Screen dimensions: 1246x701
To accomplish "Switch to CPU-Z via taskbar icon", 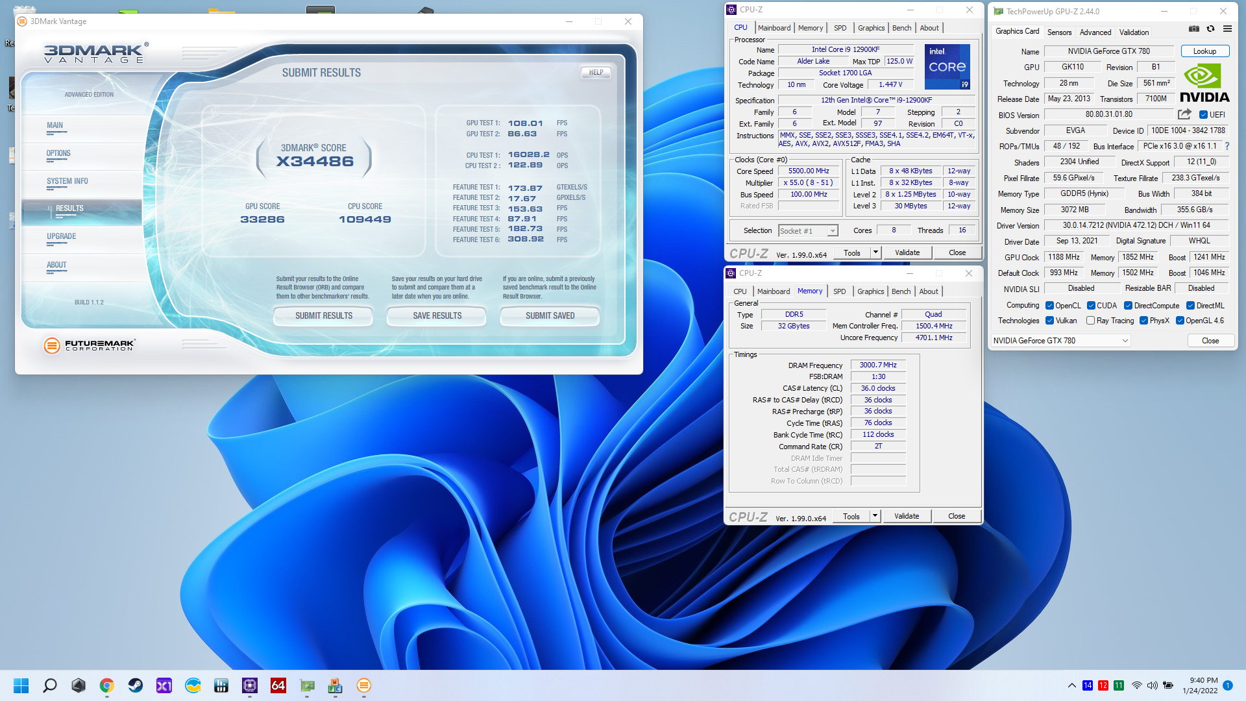I will click(x=249, y=685).
